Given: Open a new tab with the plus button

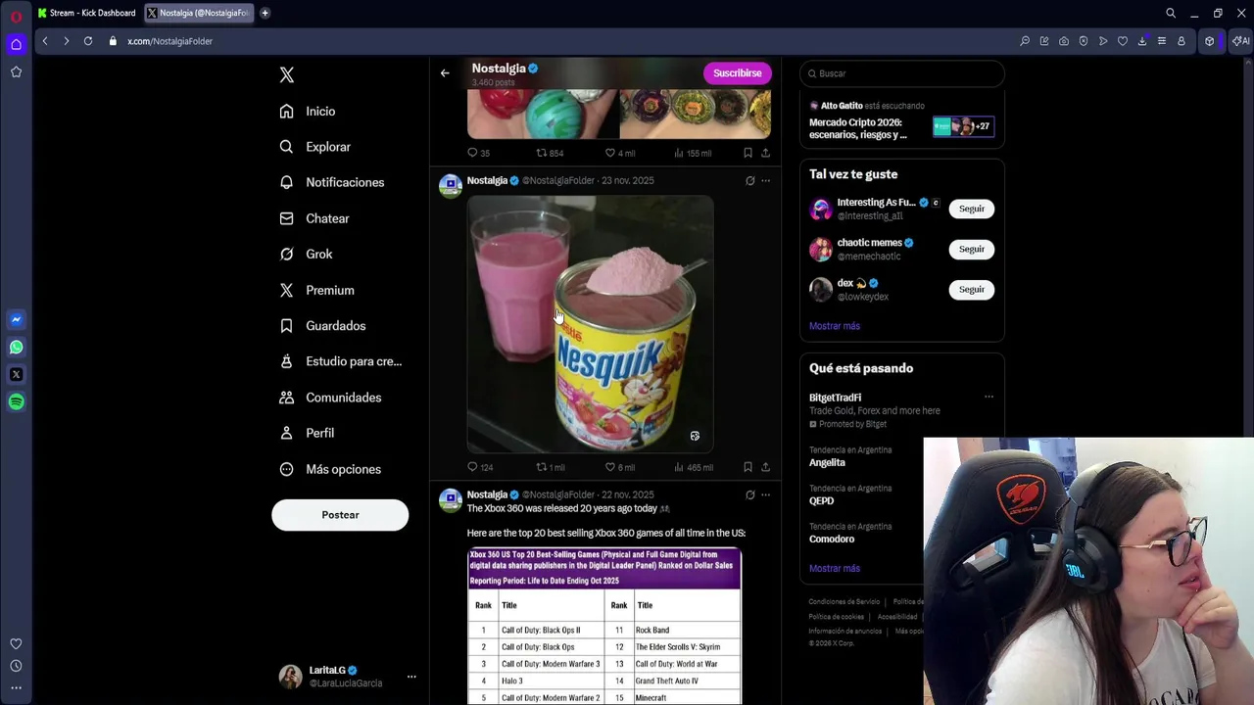Looking at the screenshot, I should click(x=265, y=13).
